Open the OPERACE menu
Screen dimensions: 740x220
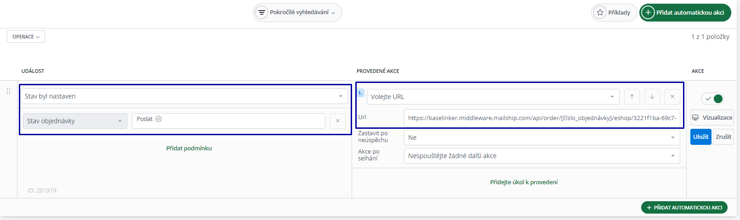(26, 37)
